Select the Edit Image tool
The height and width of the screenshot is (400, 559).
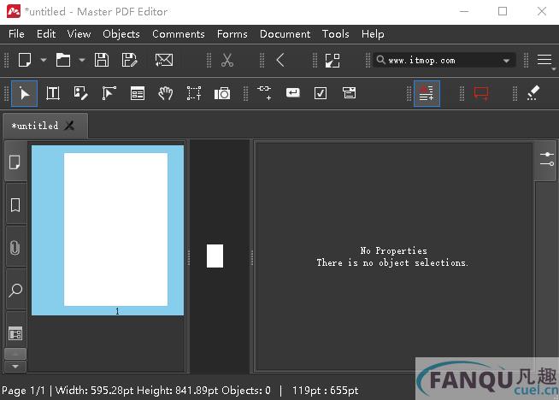click(80, 93)
